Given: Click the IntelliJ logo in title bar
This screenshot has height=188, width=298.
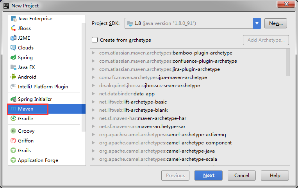Looking at the screenshot, I should coord(6,6).
